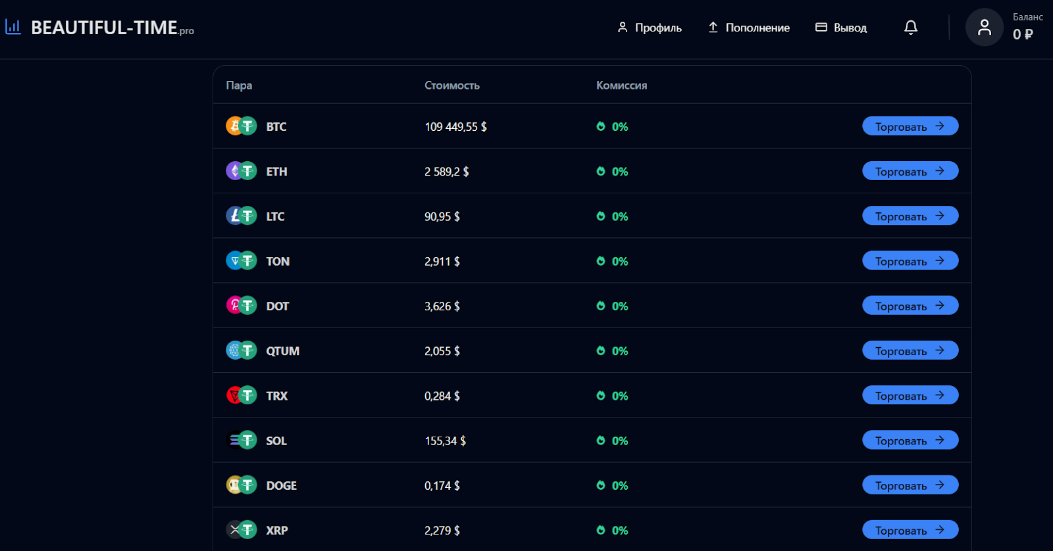Screen dimensions: 1053x551
Task: Open the notifications bell
Action: point(911,27)
